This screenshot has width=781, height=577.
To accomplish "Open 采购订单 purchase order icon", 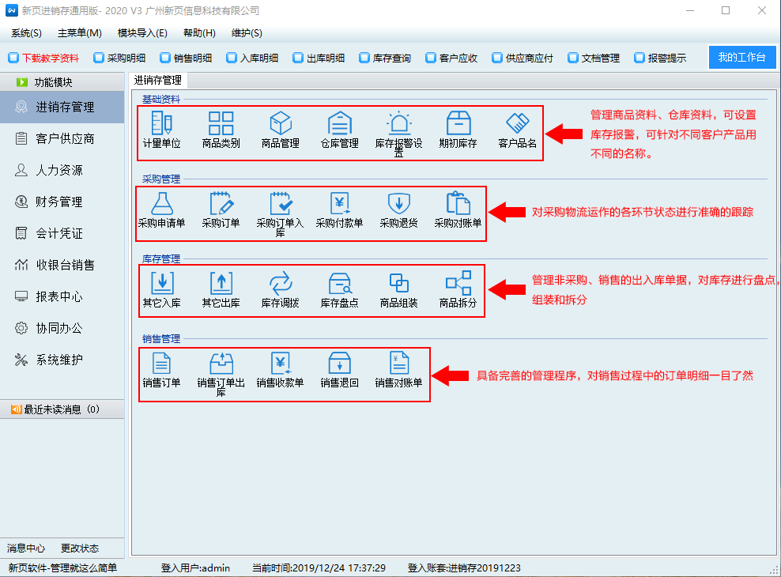I will (221, 209).
